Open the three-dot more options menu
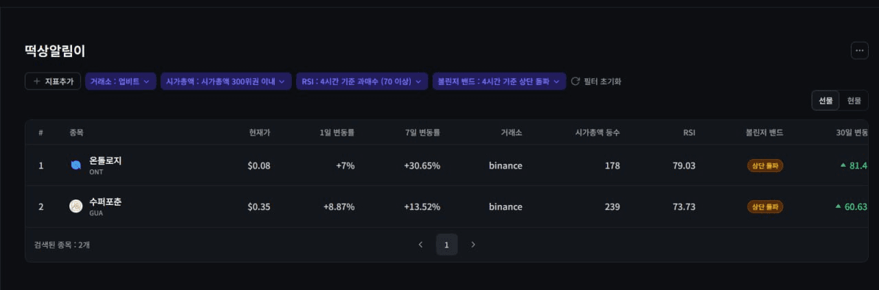879x290 pixels. coord(859,51)
